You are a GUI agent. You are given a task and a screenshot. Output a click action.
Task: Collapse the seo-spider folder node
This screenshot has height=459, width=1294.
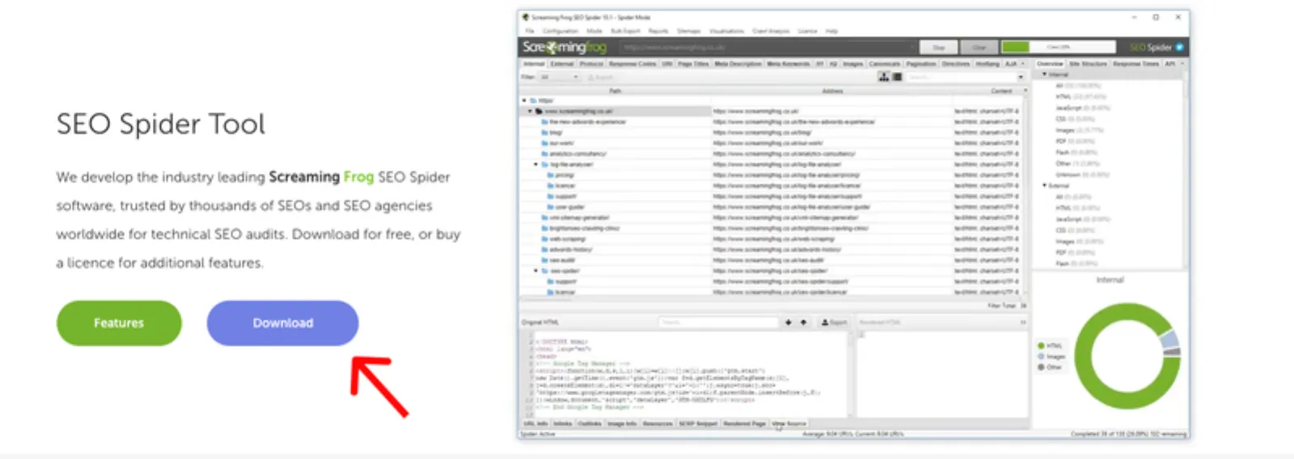point(536,271)
